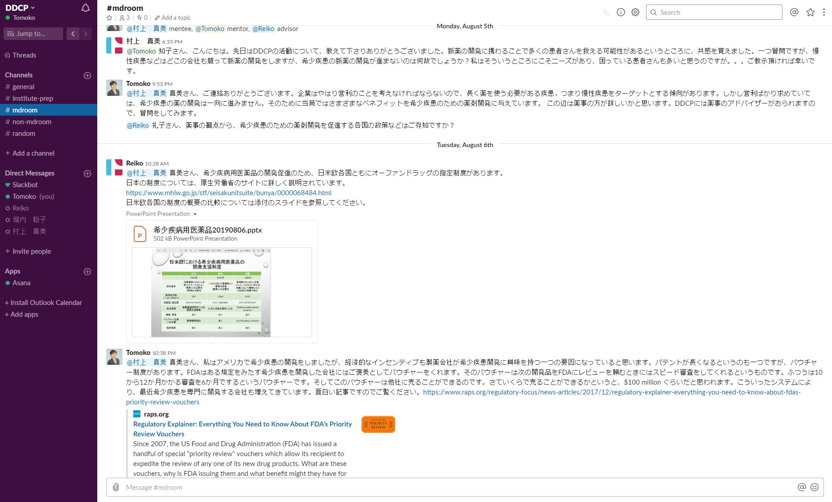This screenshot has height=502, width=832.
Task: Star the mdroom channel in header
Action: 109,18
